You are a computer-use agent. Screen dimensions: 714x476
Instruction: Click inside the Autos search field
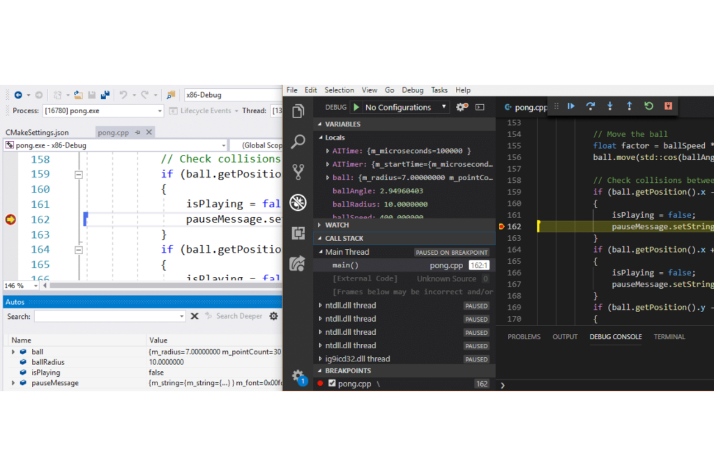(110, 316)
